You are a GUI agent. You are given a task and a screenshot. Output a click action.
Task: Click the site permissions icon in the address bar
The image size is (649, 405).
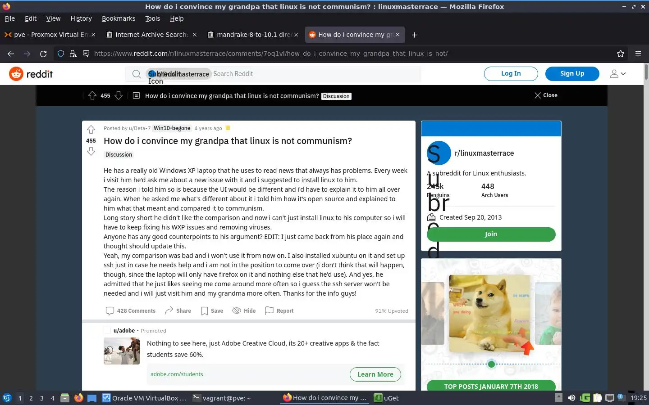coord(86,54)
